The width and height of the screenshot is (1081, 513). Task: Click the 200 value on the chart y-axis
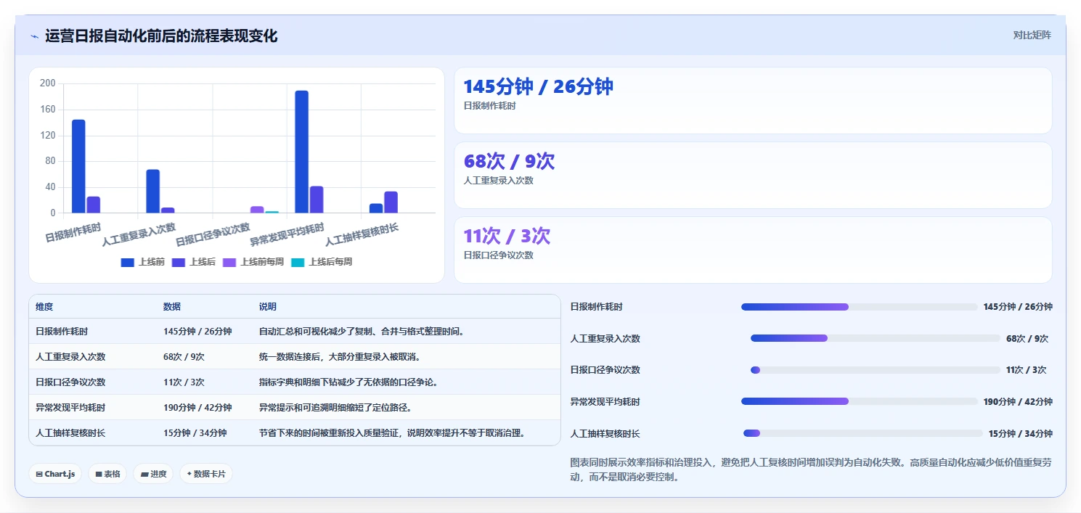pyautogui.click(x=48, y=83)
